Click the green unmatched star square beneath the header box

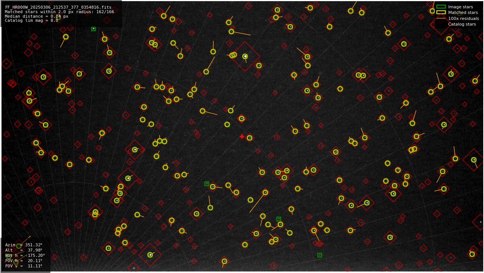[x=93, y=29]
